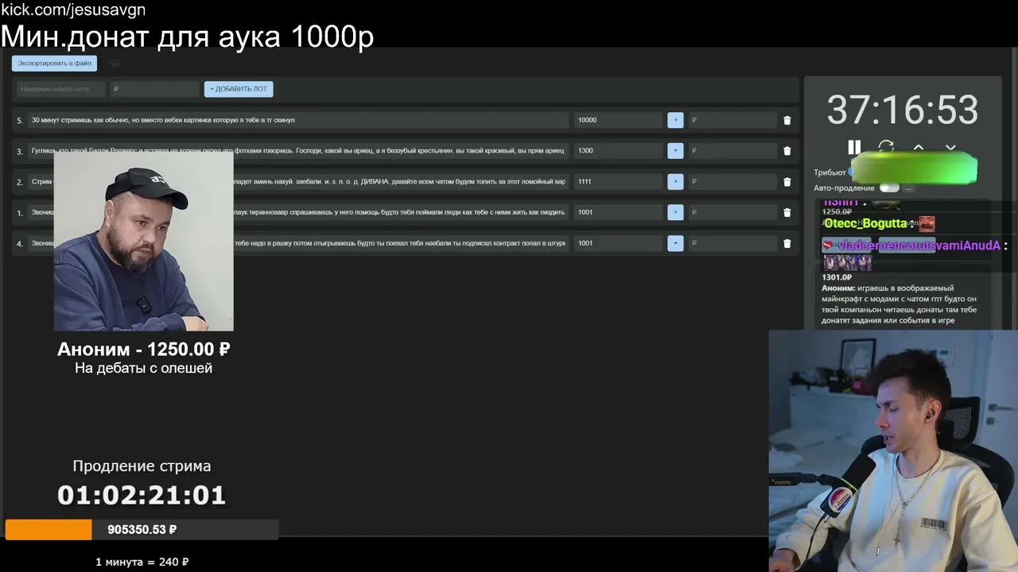Click the vladcernencotutsvamiAnudA chat username
Viewport: 1018px width, 572px height.
pyautogui.click(x=919, y=245)
